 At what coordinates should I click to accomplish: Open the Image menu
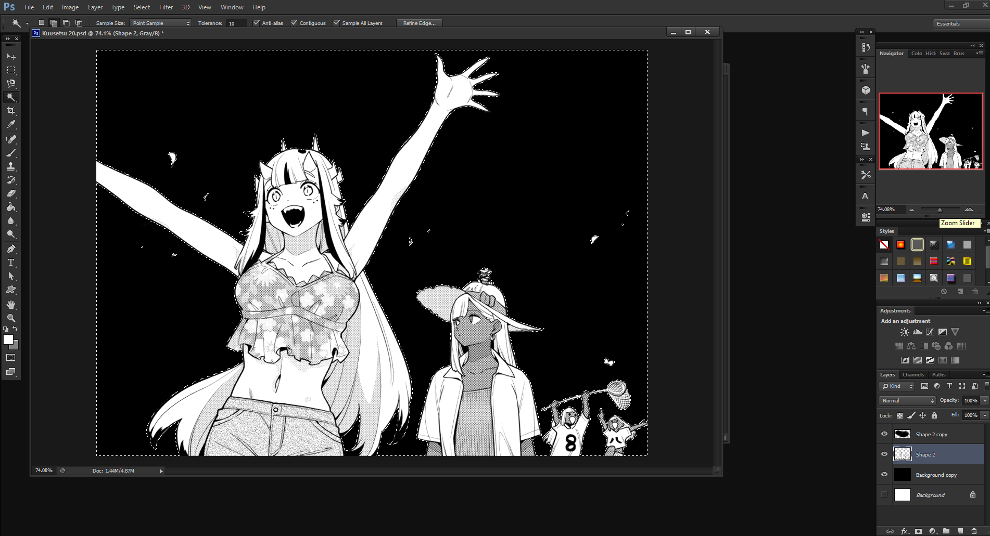click(70, 7)
